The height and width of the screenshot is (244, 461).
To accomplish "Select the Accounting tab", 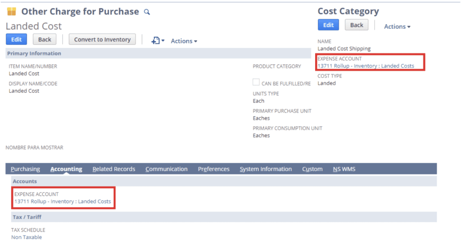I will [66, 169].
